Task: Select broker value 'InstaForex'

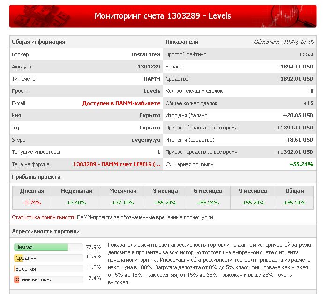Action: point(146,54)
